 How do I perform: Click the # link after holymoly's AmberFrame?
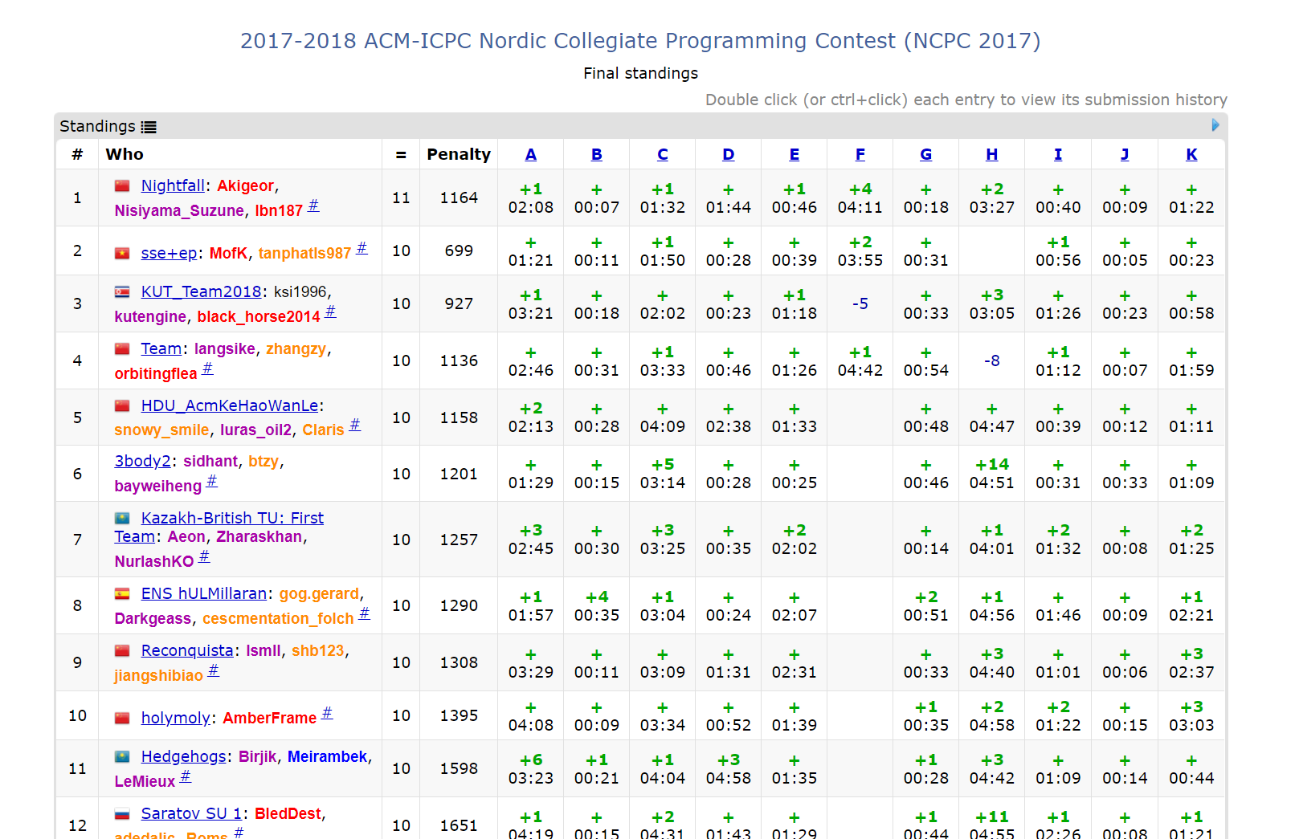[327, 713]
